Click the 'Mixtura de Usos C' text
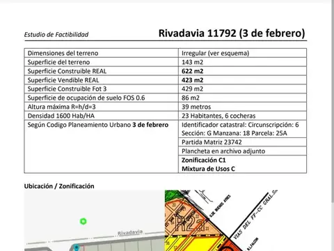 (x=208, y=169)
